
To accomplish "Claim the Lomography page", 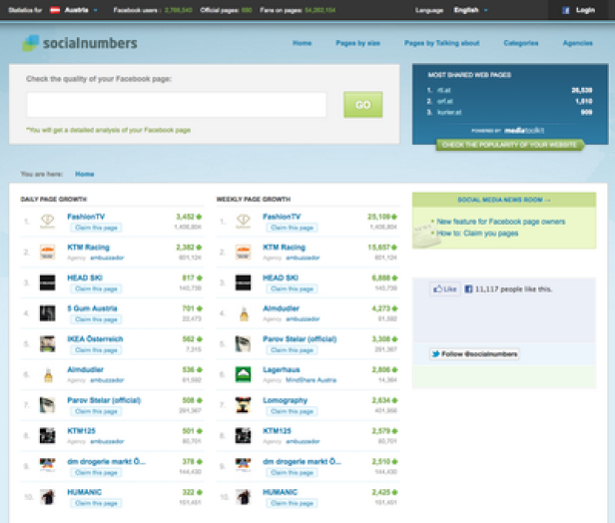I will click(x=292, y=411).
